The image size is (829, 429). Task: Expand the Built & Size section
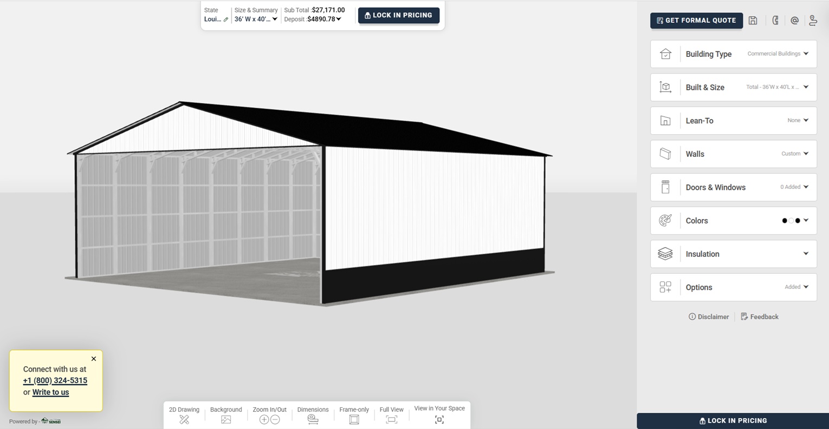(x=734, y=87)
